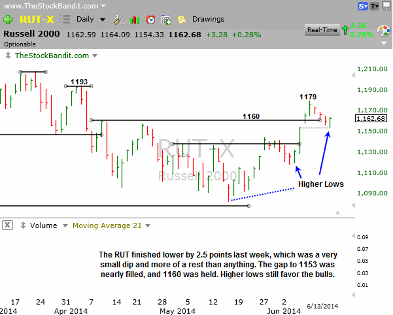This screenshot has width=393, height=315.
Task: Click the green plus add symbol icon
Action: (x=7, y=20)
